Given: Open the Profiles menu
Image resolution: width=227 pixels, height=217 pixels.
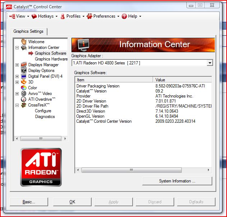Looking at the screenshot, I should click(x=73, y=16).
